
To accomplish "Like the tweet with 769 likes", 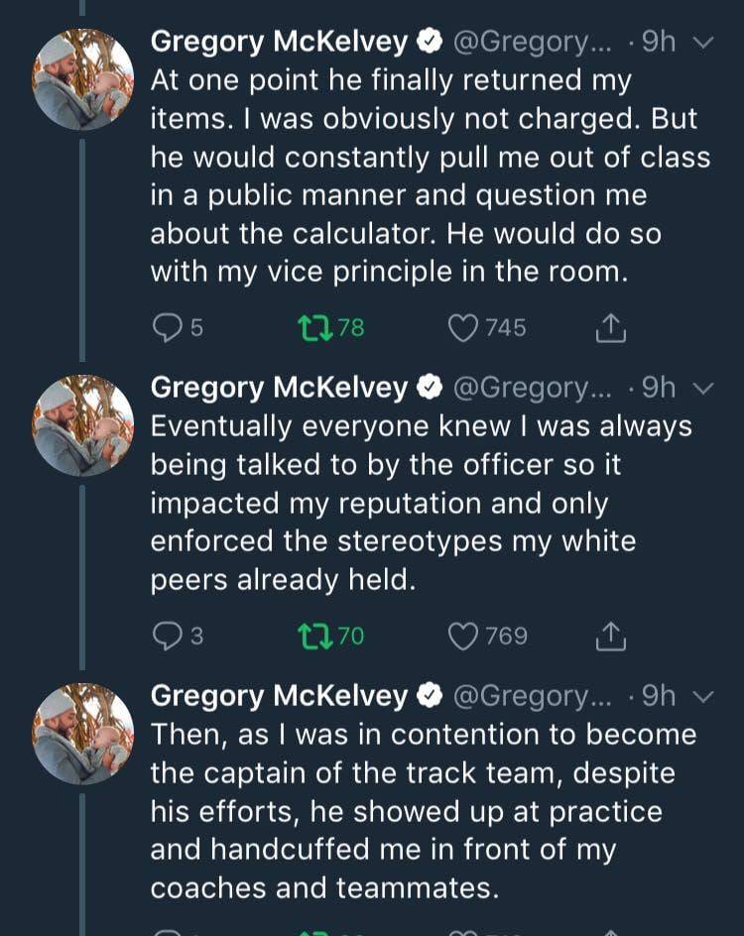I will (464, 636).
